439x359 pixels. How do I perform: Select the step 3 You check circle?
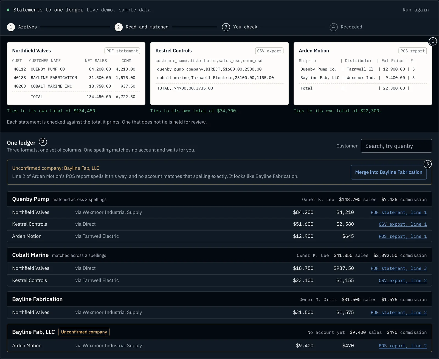[x=226, y=27]
